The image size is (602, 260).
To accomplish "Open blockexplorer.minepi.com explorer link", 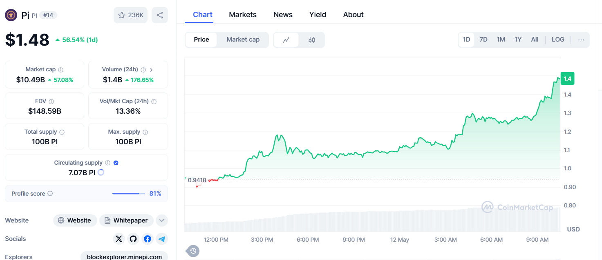I will [124, 256].
